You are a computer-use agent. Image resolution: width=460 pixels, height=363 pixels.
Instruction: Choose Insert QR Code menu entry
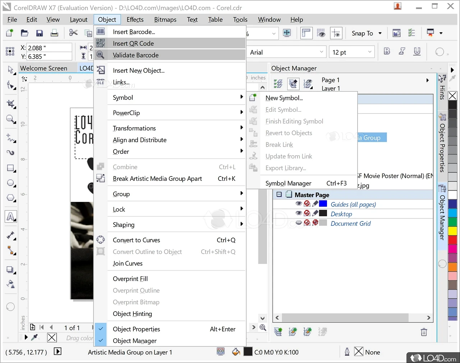[x=133, y=43]
